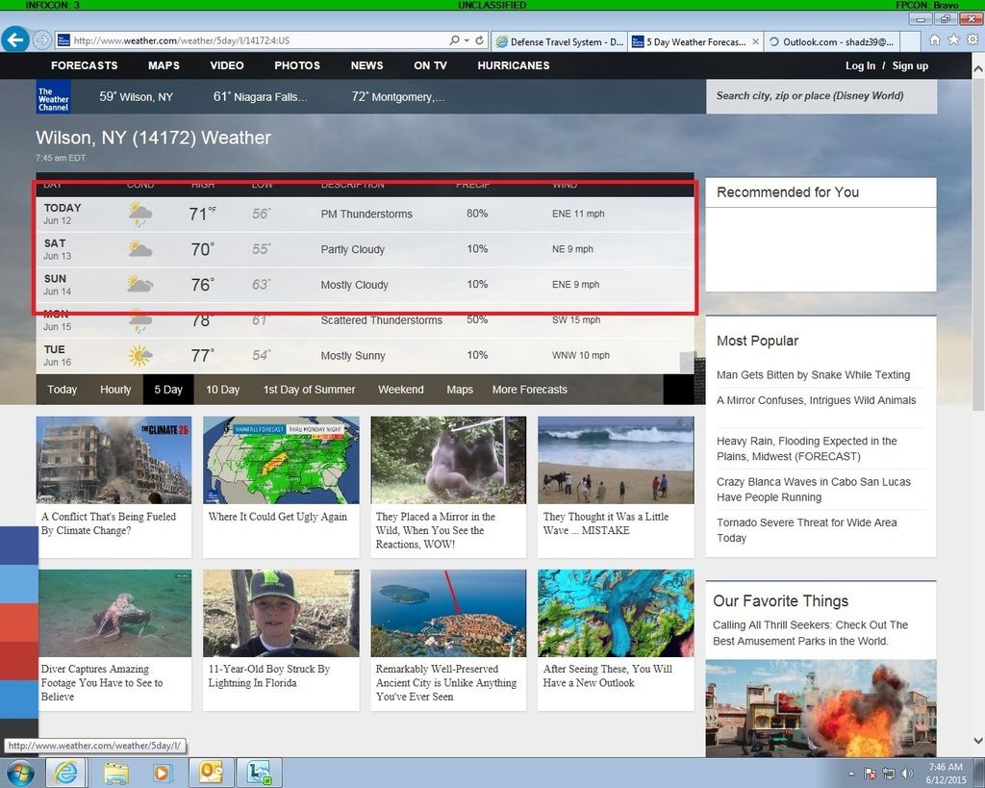Click the ENE 11 mph wind value

tap(578, 214)
